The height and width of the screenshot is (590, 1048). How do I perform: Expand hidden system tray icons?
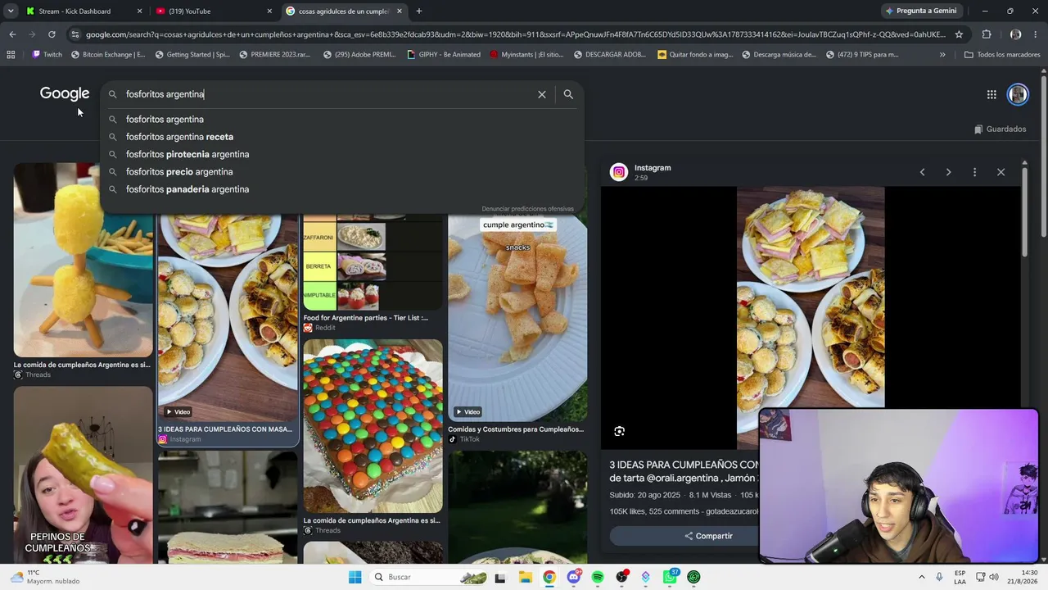point(922,577)
